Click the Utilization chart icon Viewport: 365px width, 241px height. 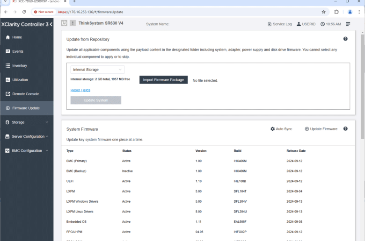[x=7, y=80]
